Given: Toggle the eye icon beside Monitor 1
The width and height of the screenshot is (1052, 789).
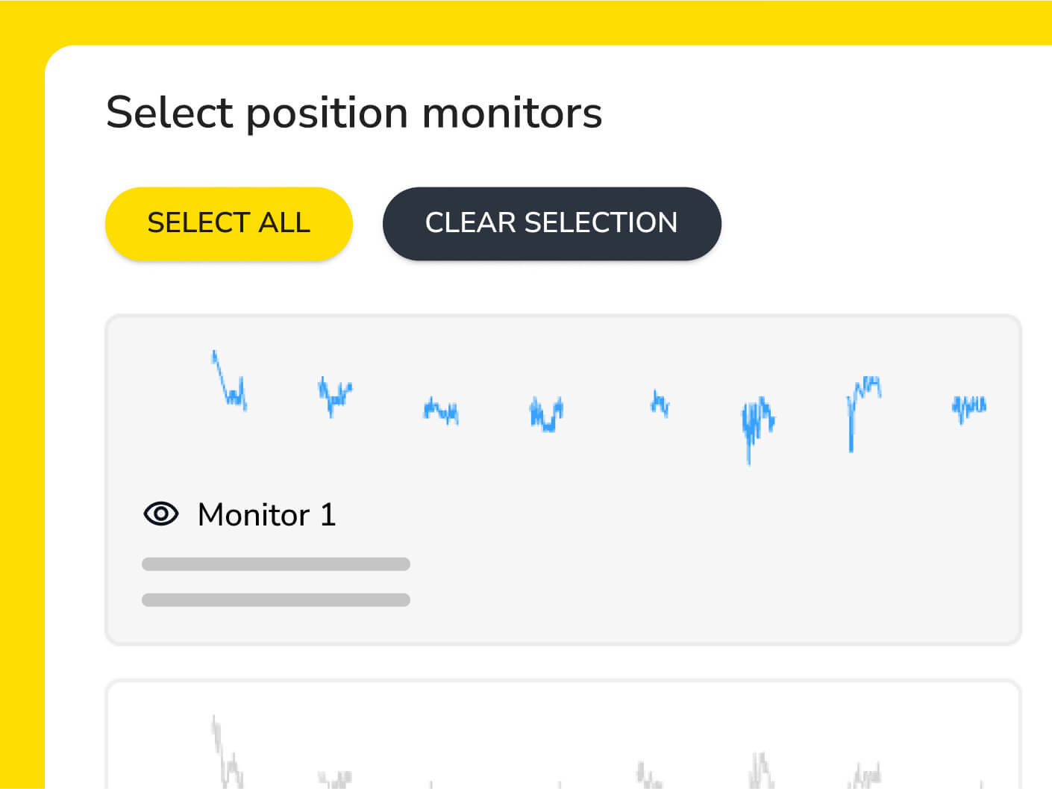Looking at the screenshot, I should (161, 514).
